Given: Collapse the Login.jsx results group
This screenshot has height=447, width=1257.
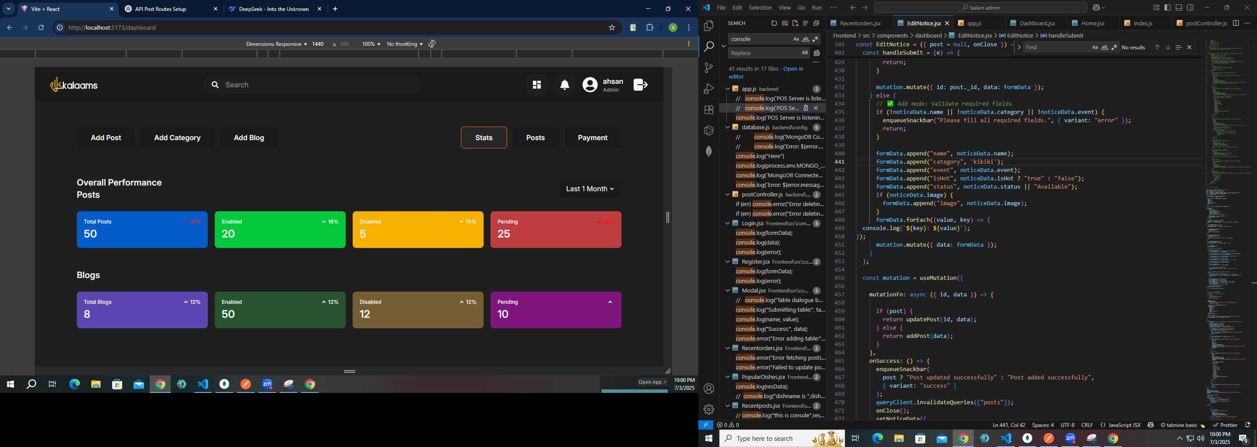Looking at the screenshot, I should 727,223.
